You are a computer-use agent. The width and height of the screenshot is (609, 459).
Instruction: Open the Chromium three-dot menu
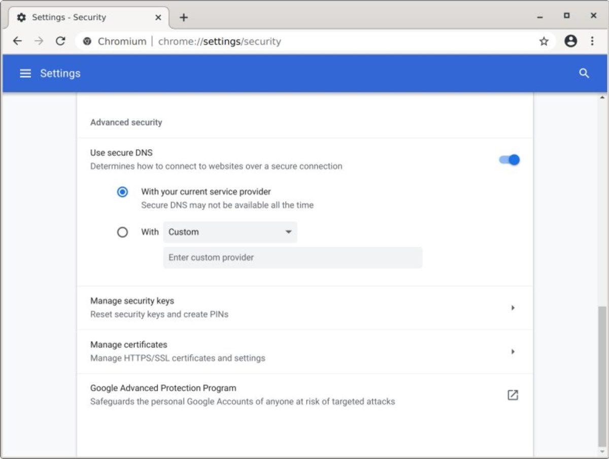coord(593,41)
